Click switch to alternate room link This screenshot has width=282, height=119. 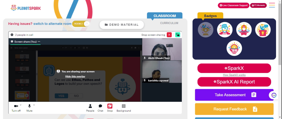[x=52, y=24]
